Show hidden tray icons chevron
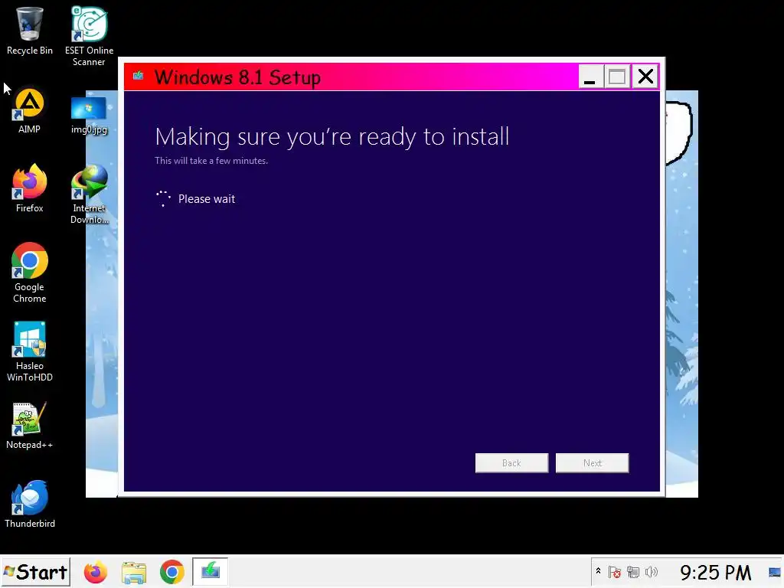784x588 pixels. 598,571
